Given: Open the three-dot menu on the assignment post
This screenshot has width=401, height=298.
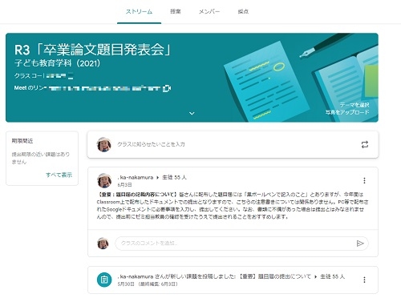Looking at the screenshot, I should (364, 280).
